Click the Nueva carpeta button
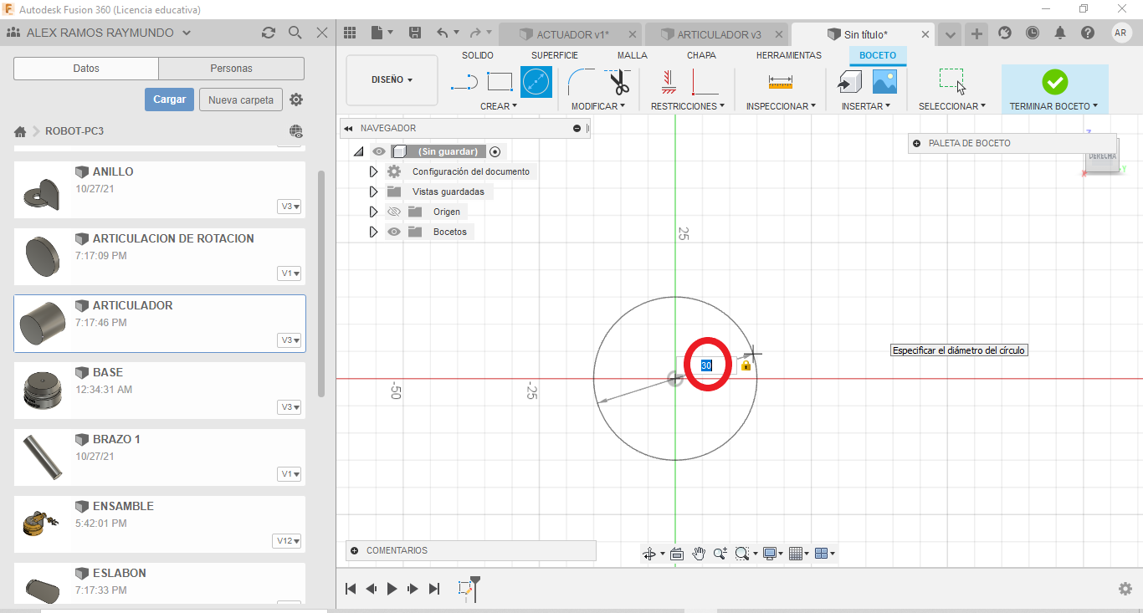 240,100
